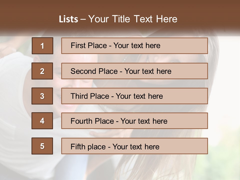
Task: Click the bold word Lists
Action: coord(68,19)
